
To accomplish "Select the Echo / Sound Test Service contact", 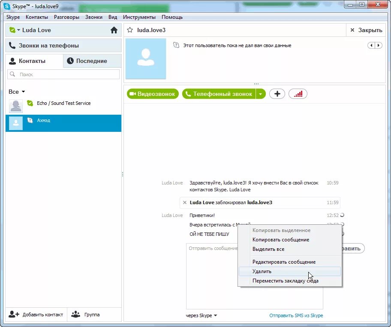I will [63, 106].
